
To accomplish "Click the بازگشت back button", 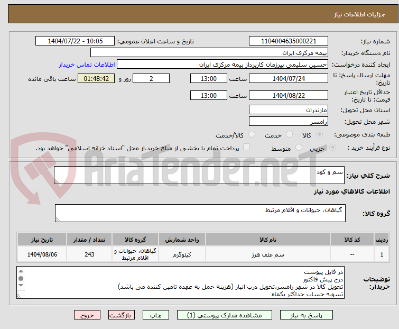I will pyautogui.click(x=122, y=315).
